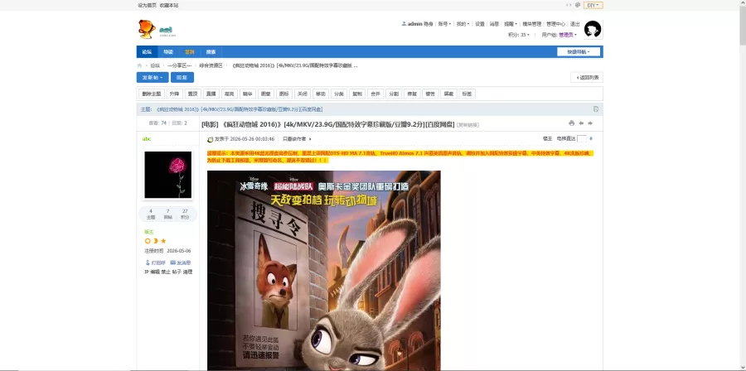The image size is (746, 371).
Task: Switch to the 导读 nav tab
Action: click(x=168, y=52)
